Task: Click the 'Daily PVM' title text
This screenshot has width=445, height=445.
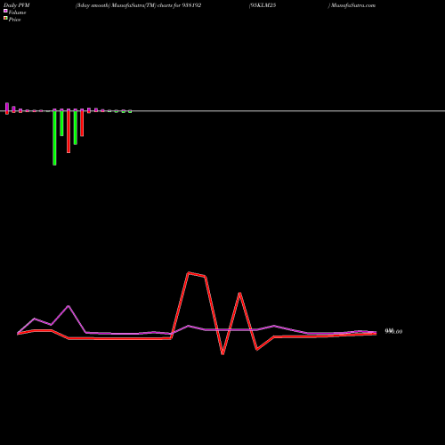Action: [x=17, y=5]
